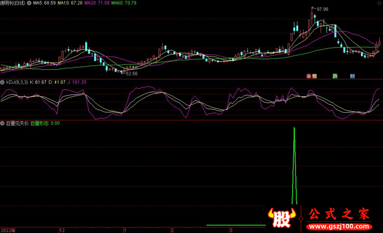Click the green volume spike peak
Screen dimensions: 383x233
293,128
